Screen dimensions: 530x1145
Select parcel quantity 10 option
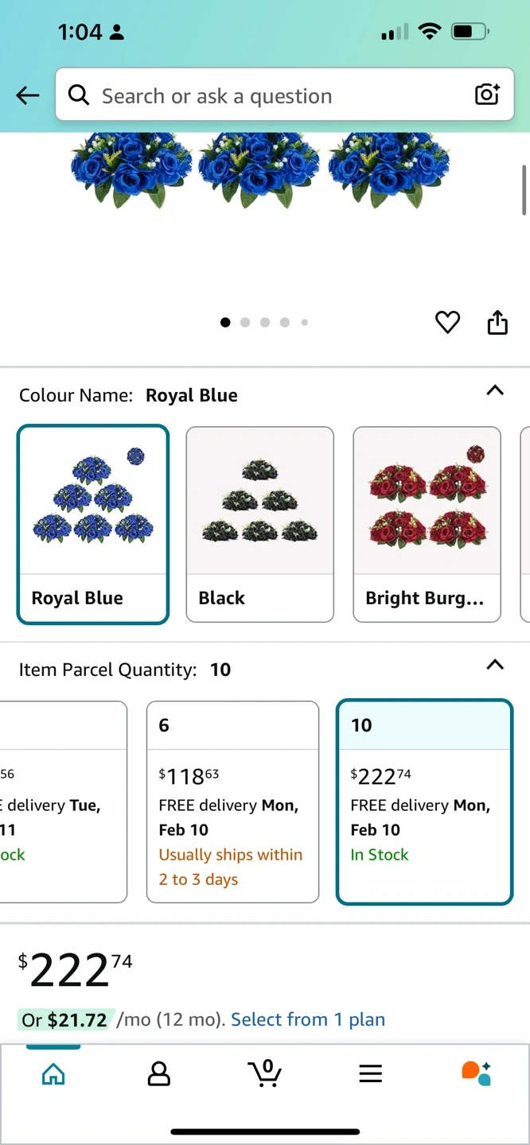point(424,801)
